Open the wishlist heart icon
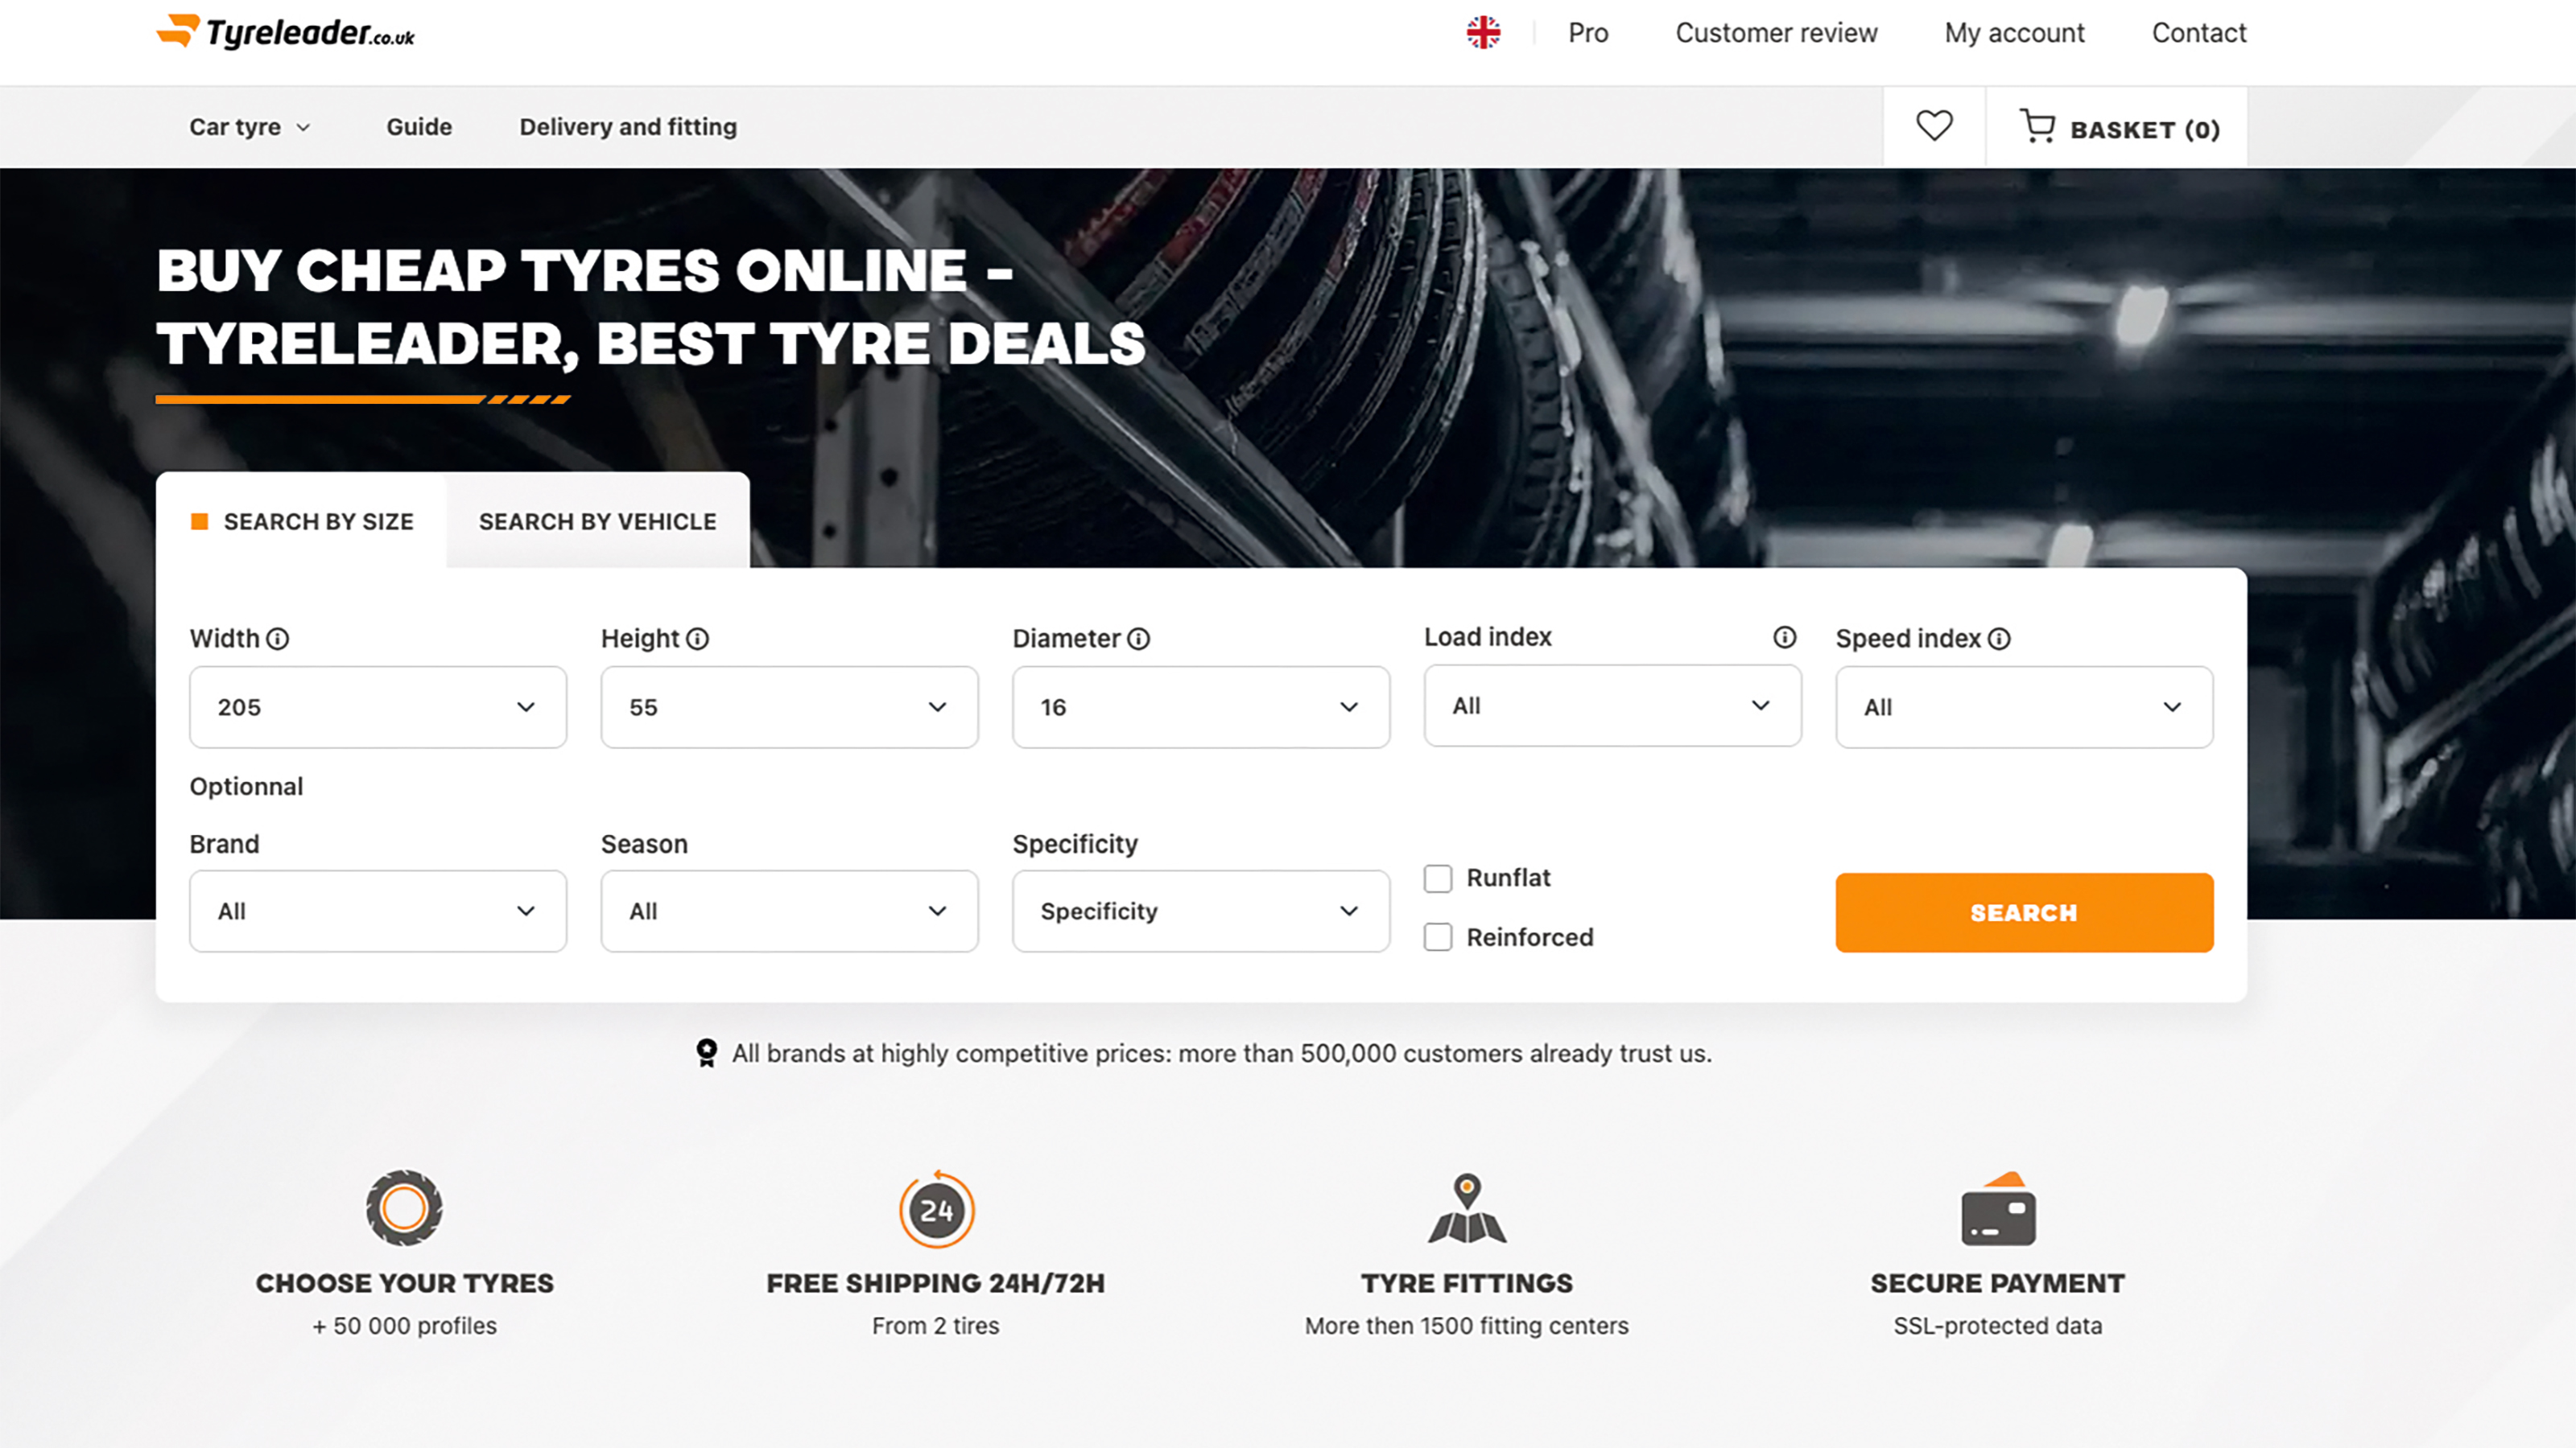This screenshot has width=2576, height=1448. pos(1934,126)
